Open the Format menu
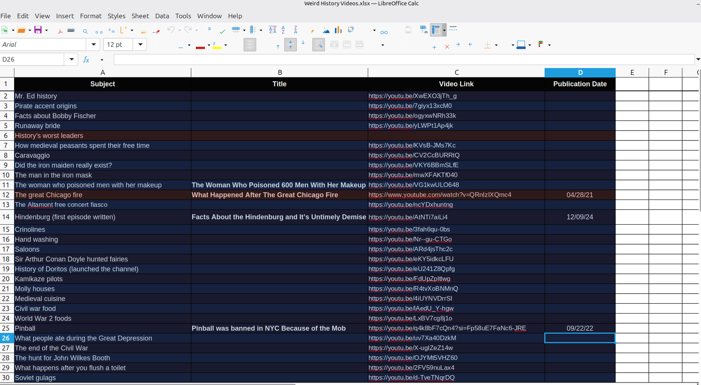The width and height of the screenshot is (701, 385). click(x=91, y=16)
